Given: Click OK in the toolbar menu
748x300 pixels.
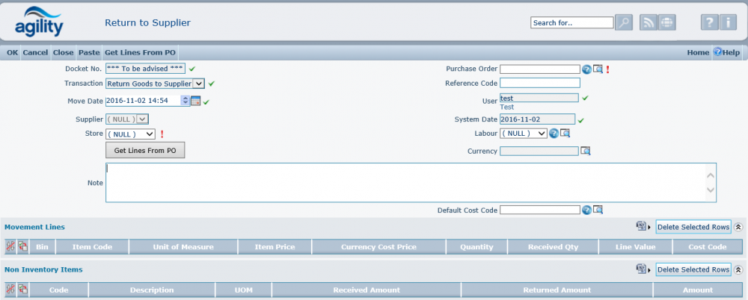Looking at the screenshot, I should click(x=12, y=53).
